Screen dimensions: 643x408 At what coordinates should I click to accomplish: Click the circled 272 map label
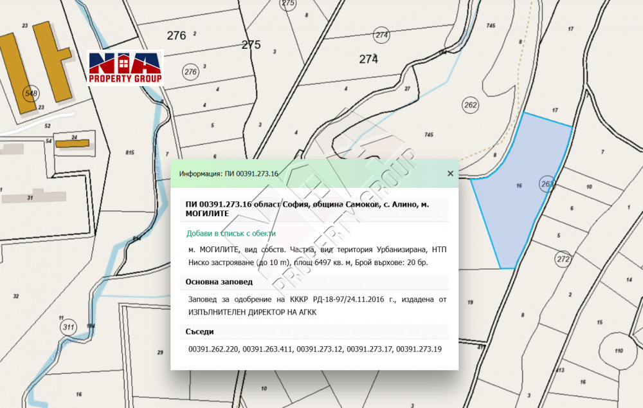[x=563, y=259]
